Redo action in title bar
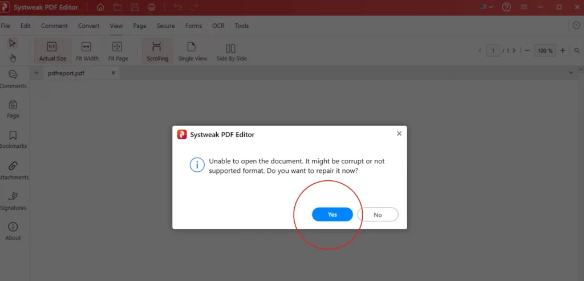Viewport: 584px width, 281px height. [x=194, y=7]
